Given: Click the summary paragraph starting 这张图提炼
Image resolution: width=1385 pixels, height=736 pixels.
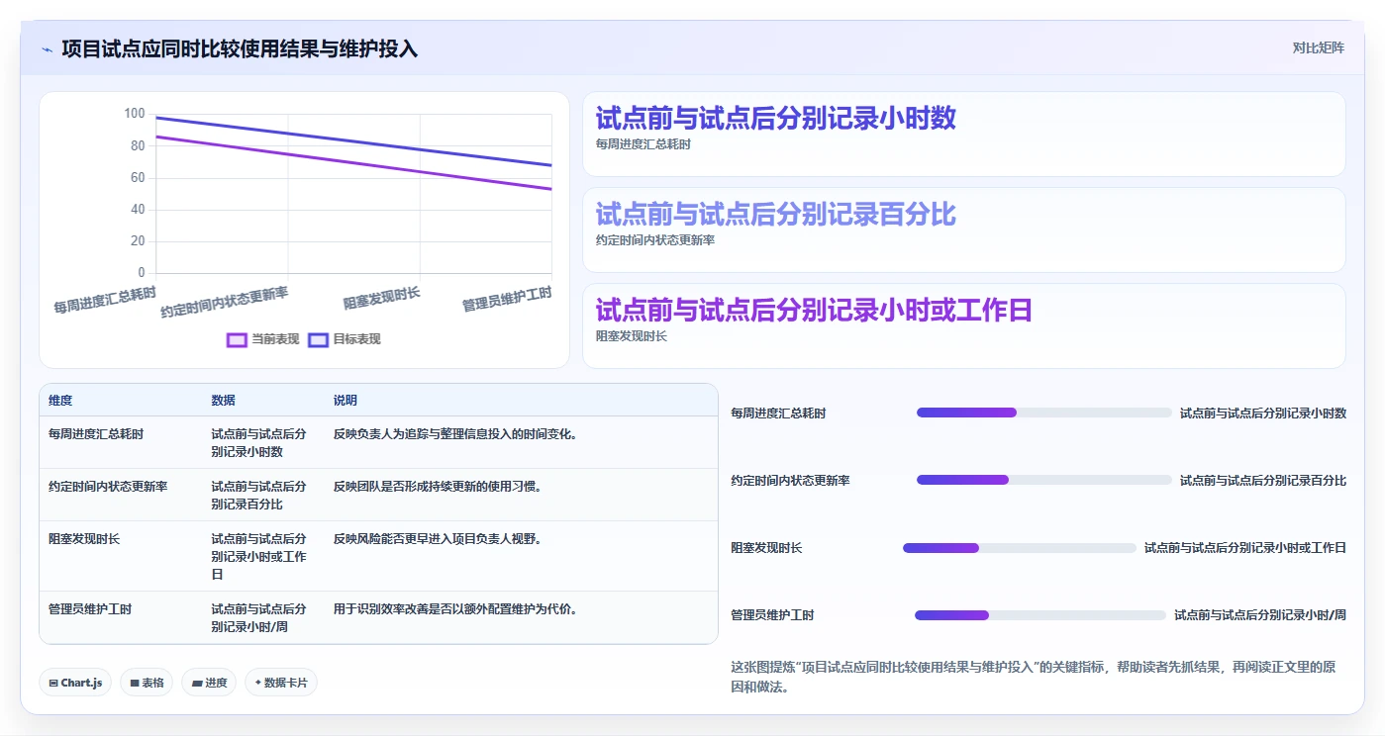Looking at the screenshot, I should [x=1033, y=677].
